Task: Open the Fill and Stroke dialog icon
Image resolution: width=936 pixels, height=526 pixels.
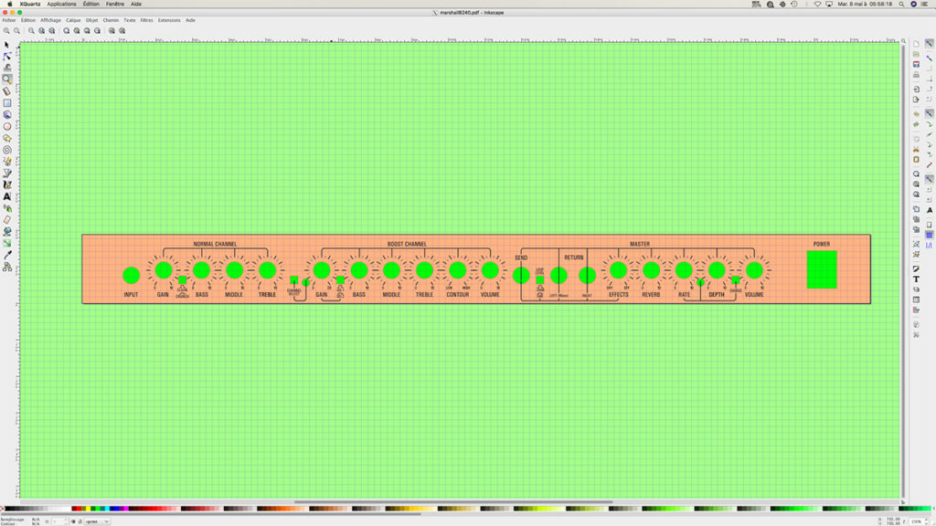Action: click(916, 269)
